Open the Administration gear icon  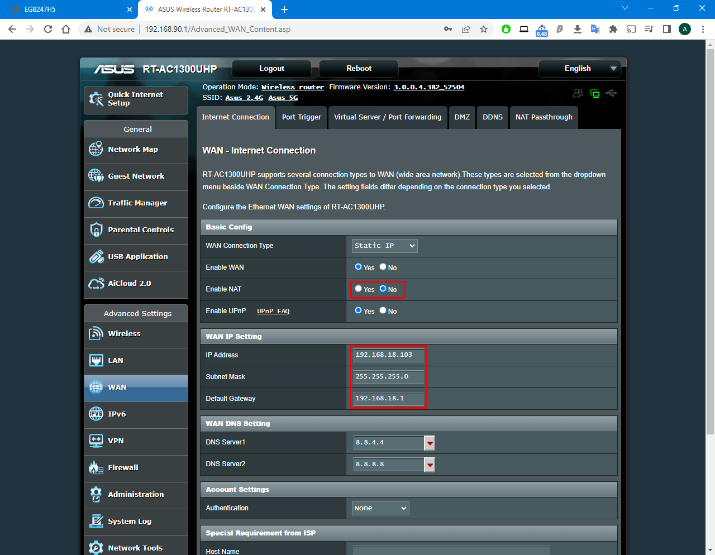(x=96, y=494)
